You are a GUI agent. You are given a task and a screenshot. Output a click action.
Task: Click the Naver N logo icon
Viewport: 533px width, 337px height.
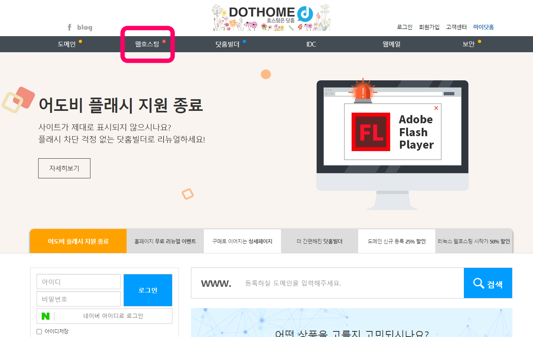(x=46, y=316)
